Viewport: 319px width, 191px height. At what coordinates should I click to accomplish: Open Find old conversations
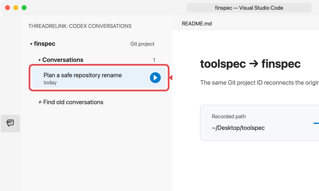[73, 102]
